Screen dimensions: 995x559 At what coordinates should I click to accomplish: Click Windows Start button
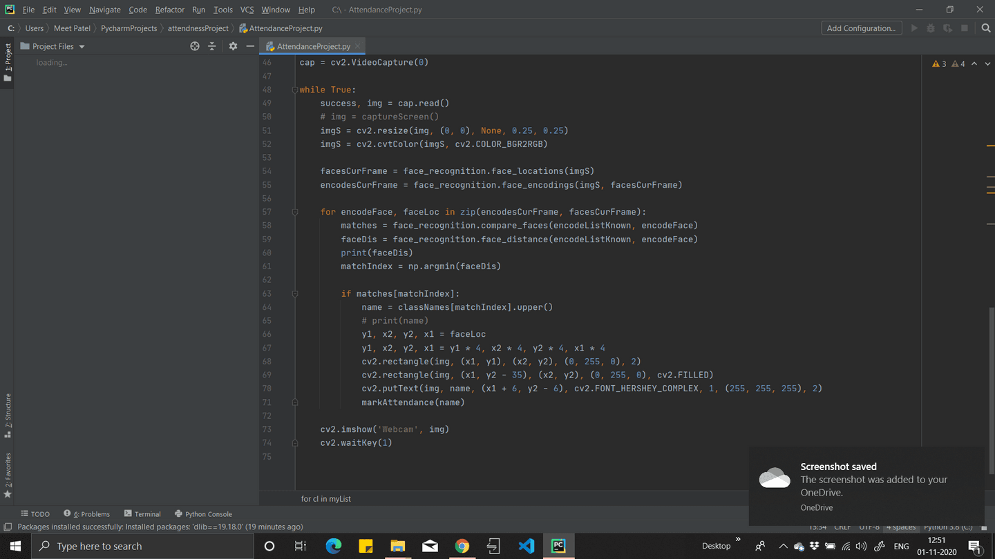coord(15,546)
